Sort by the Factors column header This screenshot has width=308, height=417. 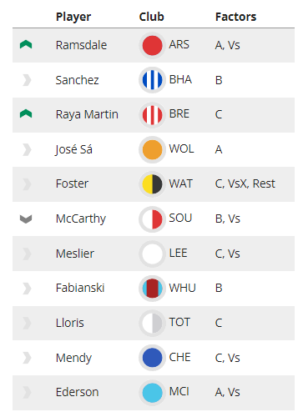[x=235, y=17]
